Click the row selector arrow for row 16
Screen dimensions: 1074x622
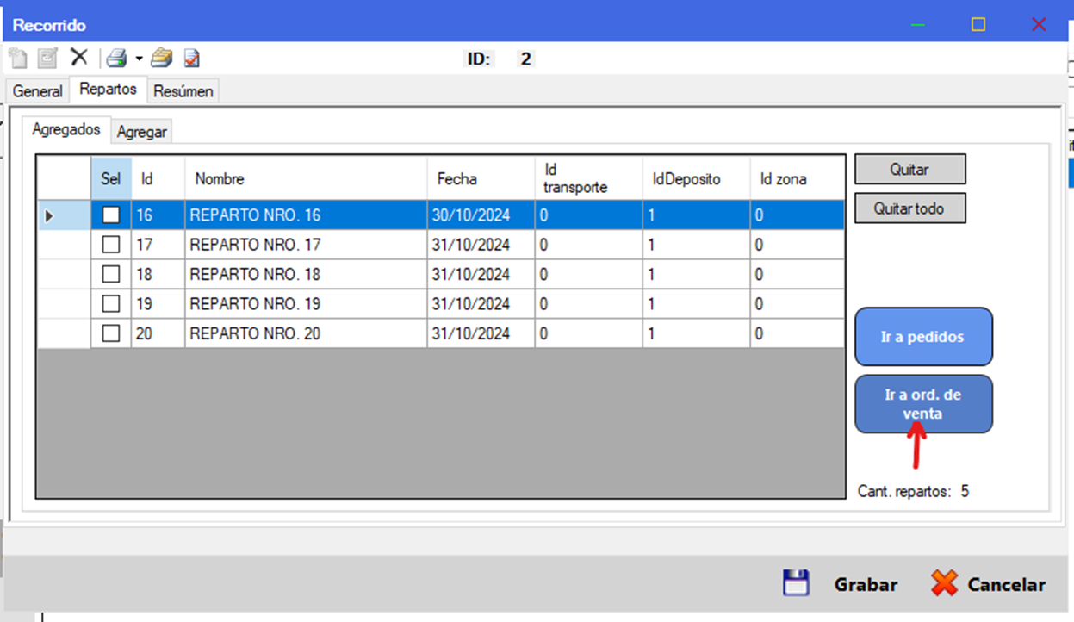(49, 215)
